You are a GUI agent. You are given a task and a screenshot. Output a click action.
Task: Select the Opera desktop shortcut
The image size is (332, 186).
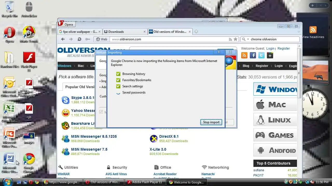point(10,35)
